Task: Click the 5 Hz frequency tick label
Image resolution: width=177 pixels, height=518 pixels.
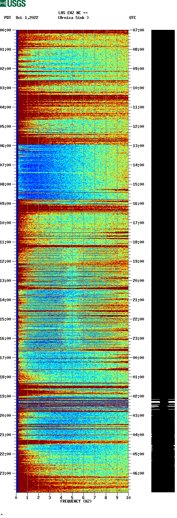Action: click(72, 498)
